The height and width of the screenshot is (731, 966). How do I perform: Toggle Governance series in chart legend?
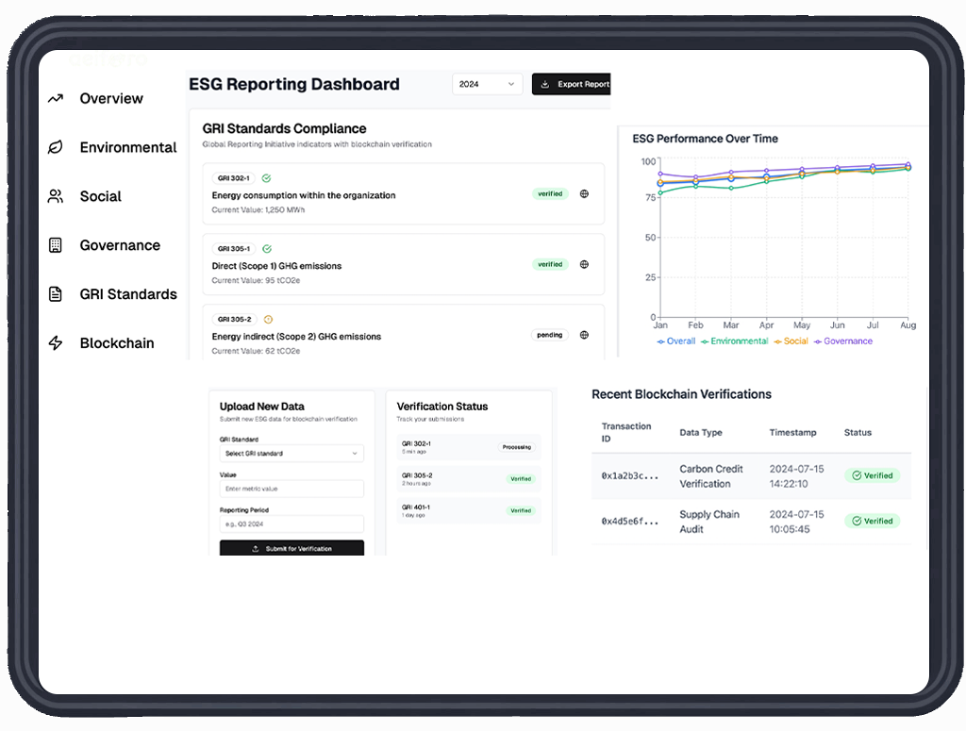coord(843,341)
